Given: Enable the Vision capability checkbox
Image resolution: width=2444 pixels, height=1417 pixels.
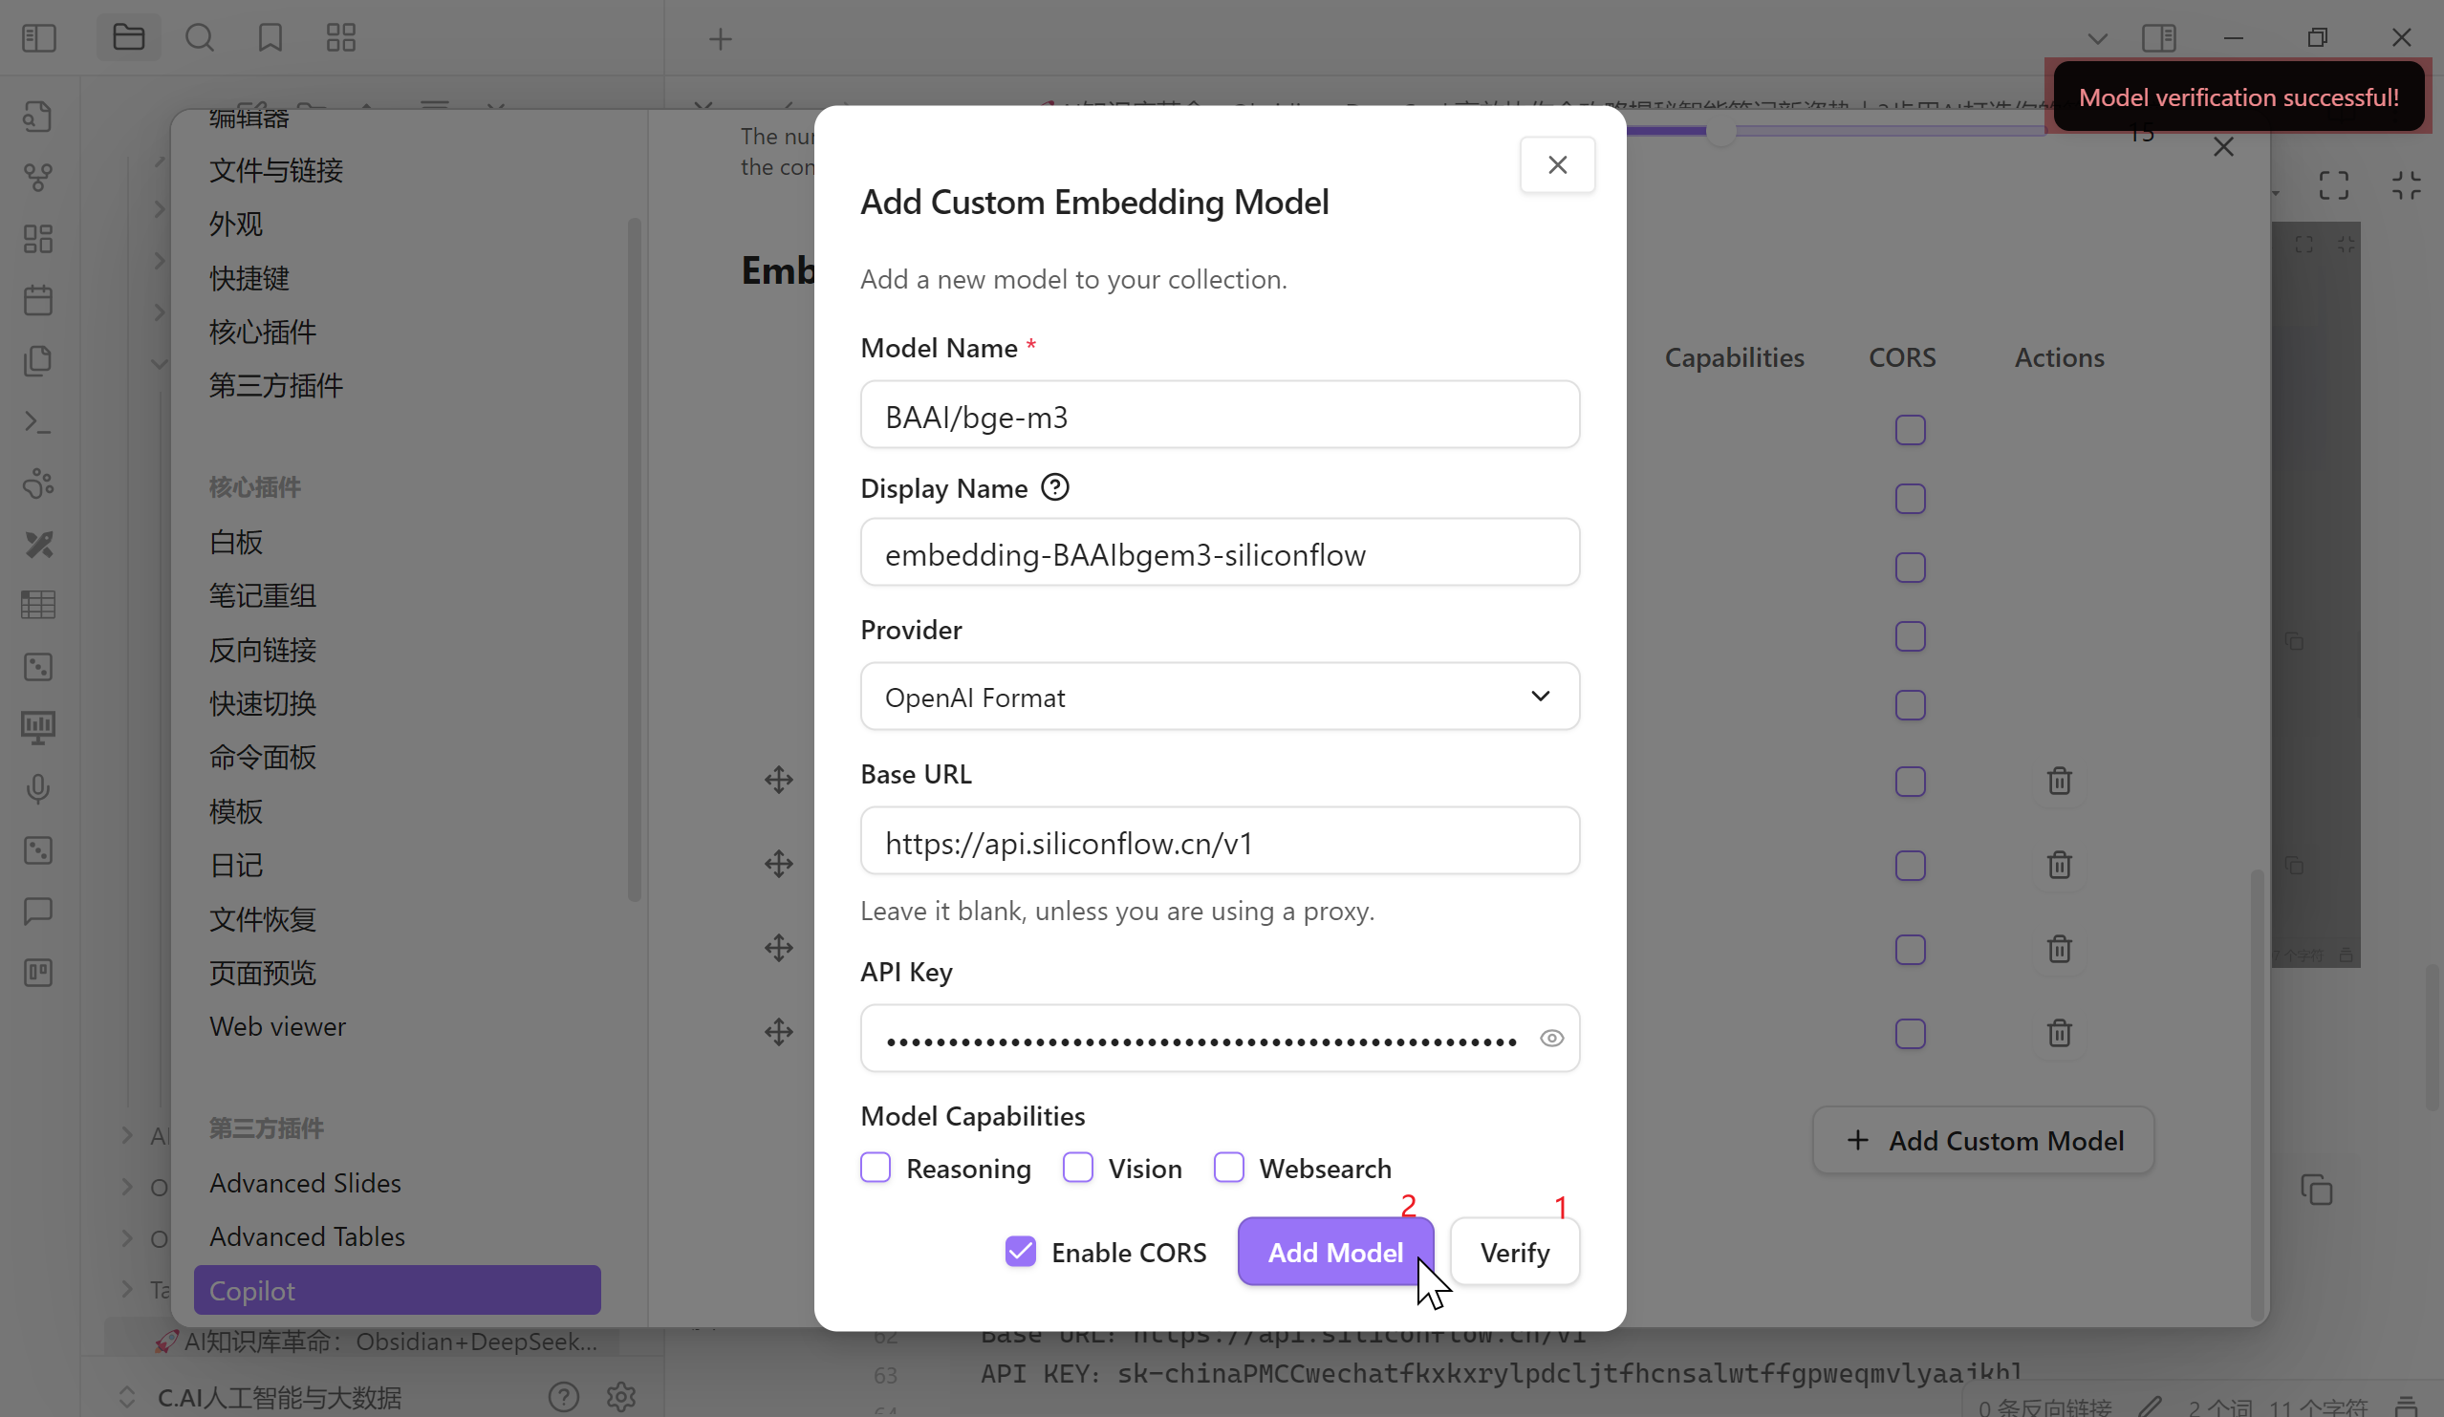Looking at the screenshot, I should tap(1077, 1168).
